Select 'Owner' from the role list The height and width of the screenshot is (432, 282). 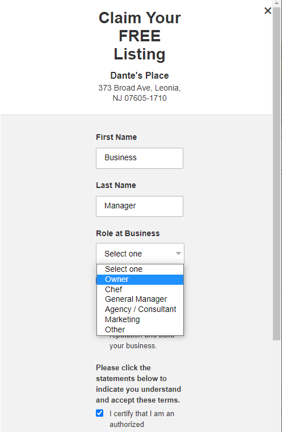tap(140, 279)
